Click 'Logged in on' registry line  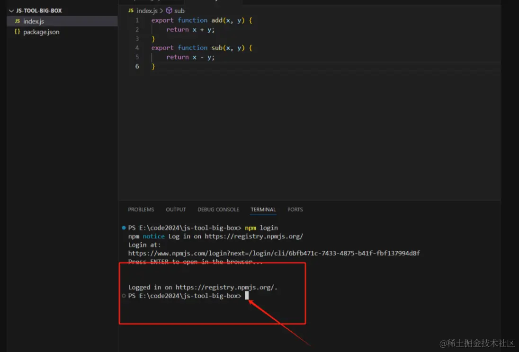click(x=203, y=287)
